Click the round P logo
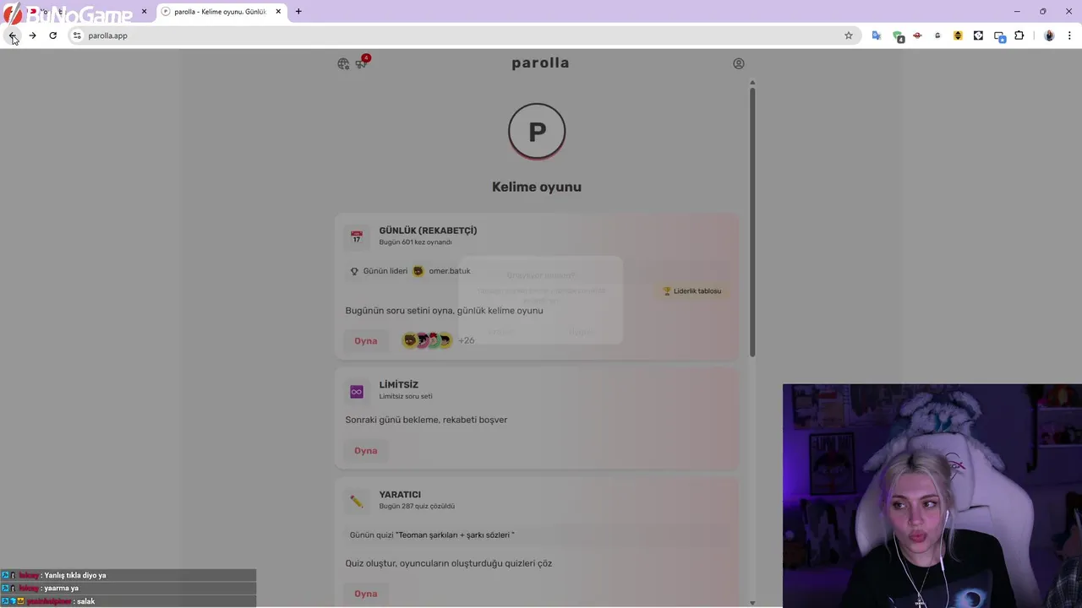The image size is (1082, 608). click(x=537, y=131)
